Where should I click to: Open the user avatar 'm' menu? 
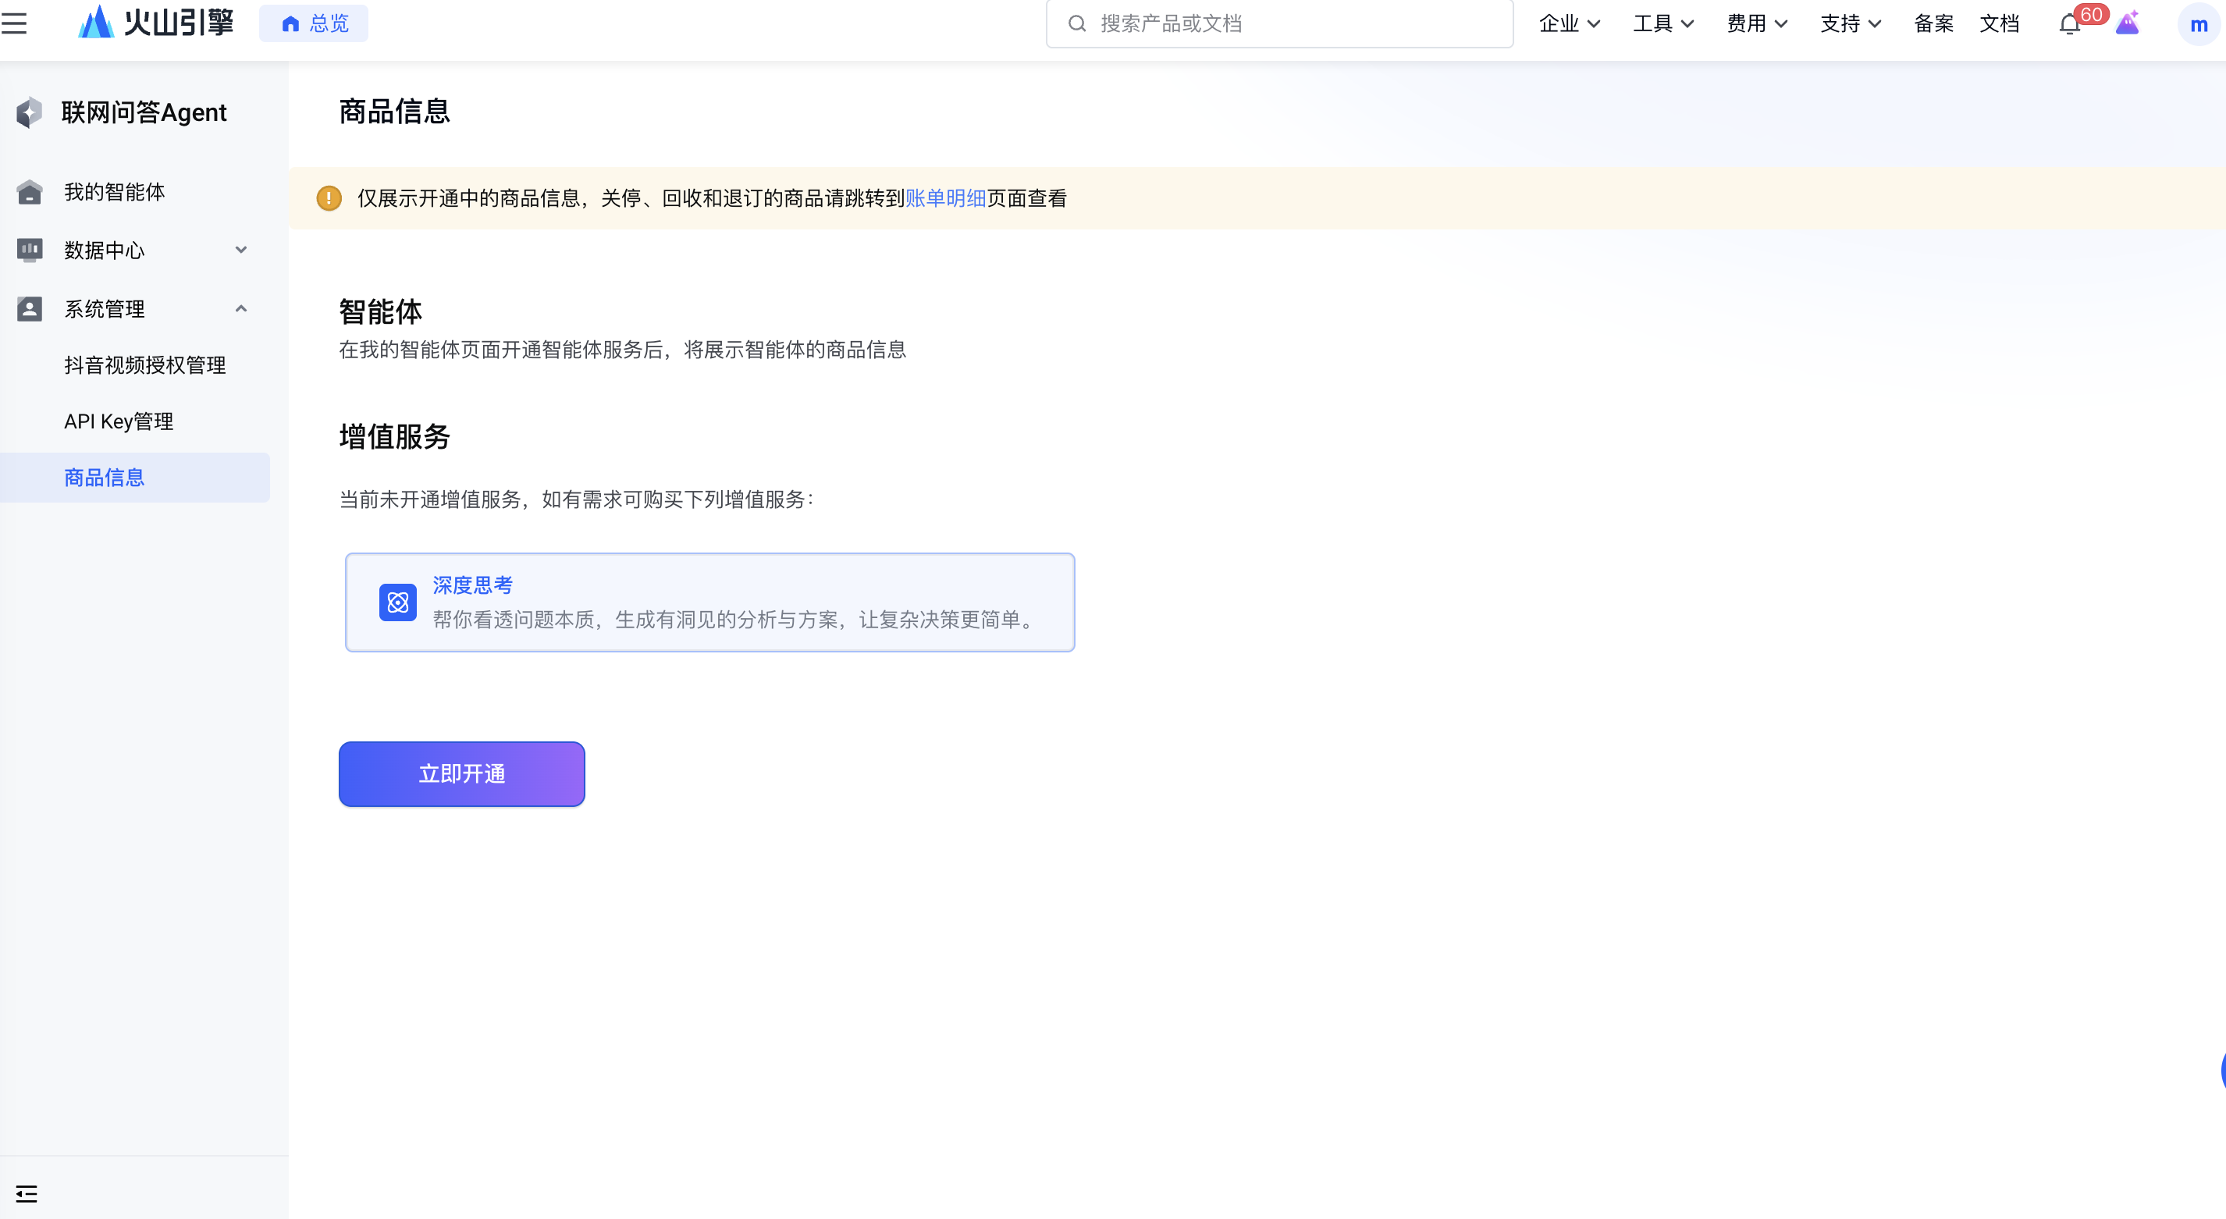coord(2199,24)
